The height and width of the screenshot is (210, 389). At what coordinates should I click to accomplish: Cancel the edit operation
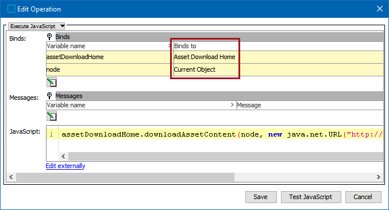point(363,197)
